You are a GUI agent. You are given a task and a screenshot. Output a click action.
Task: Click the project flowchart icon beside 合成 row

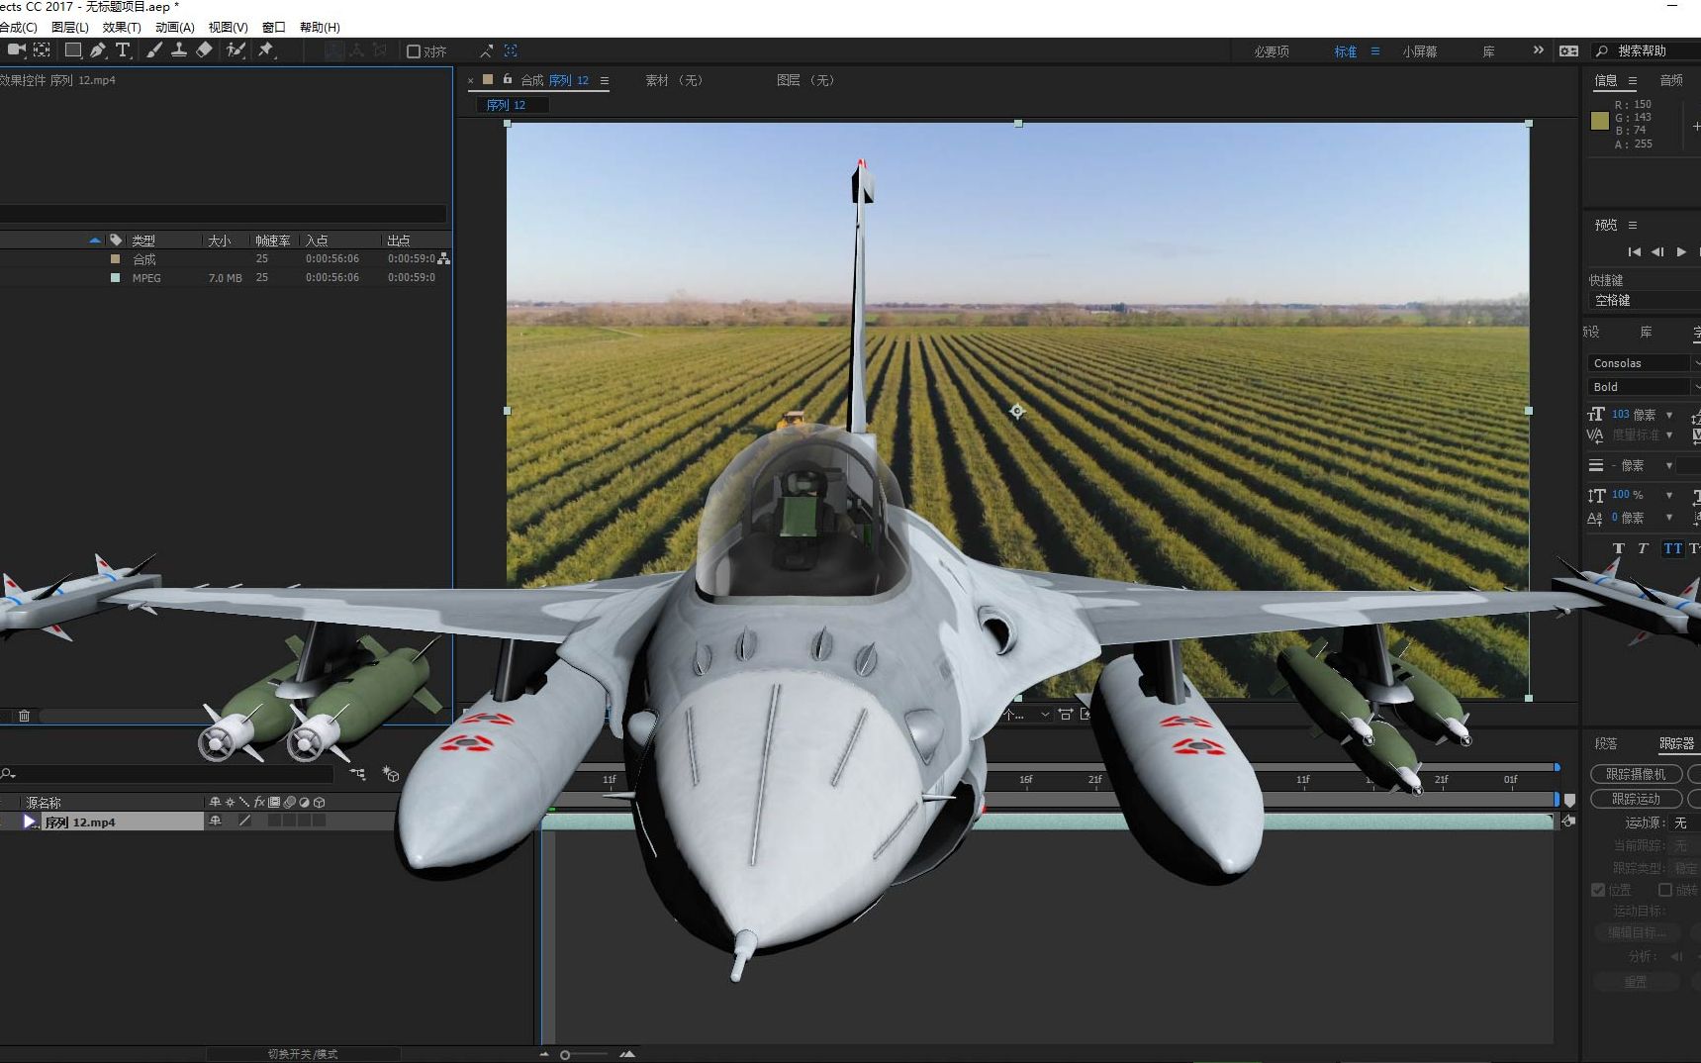[443, 258]
